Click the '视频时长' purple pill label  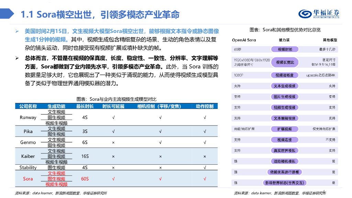click(285, 49)
